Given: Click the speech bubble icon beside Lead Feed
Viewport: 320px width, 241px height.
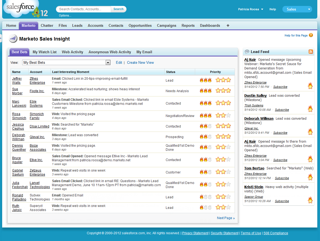Looking at the screenshot, I should (x=247, y=52).
